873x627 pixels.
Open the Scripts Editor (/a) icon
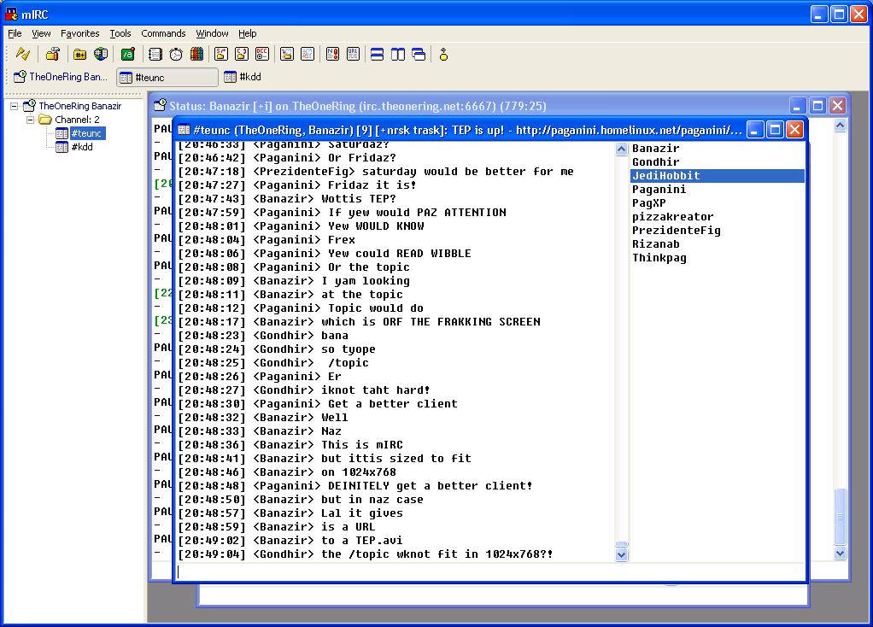pyautogui.click(x=127, y=55)
